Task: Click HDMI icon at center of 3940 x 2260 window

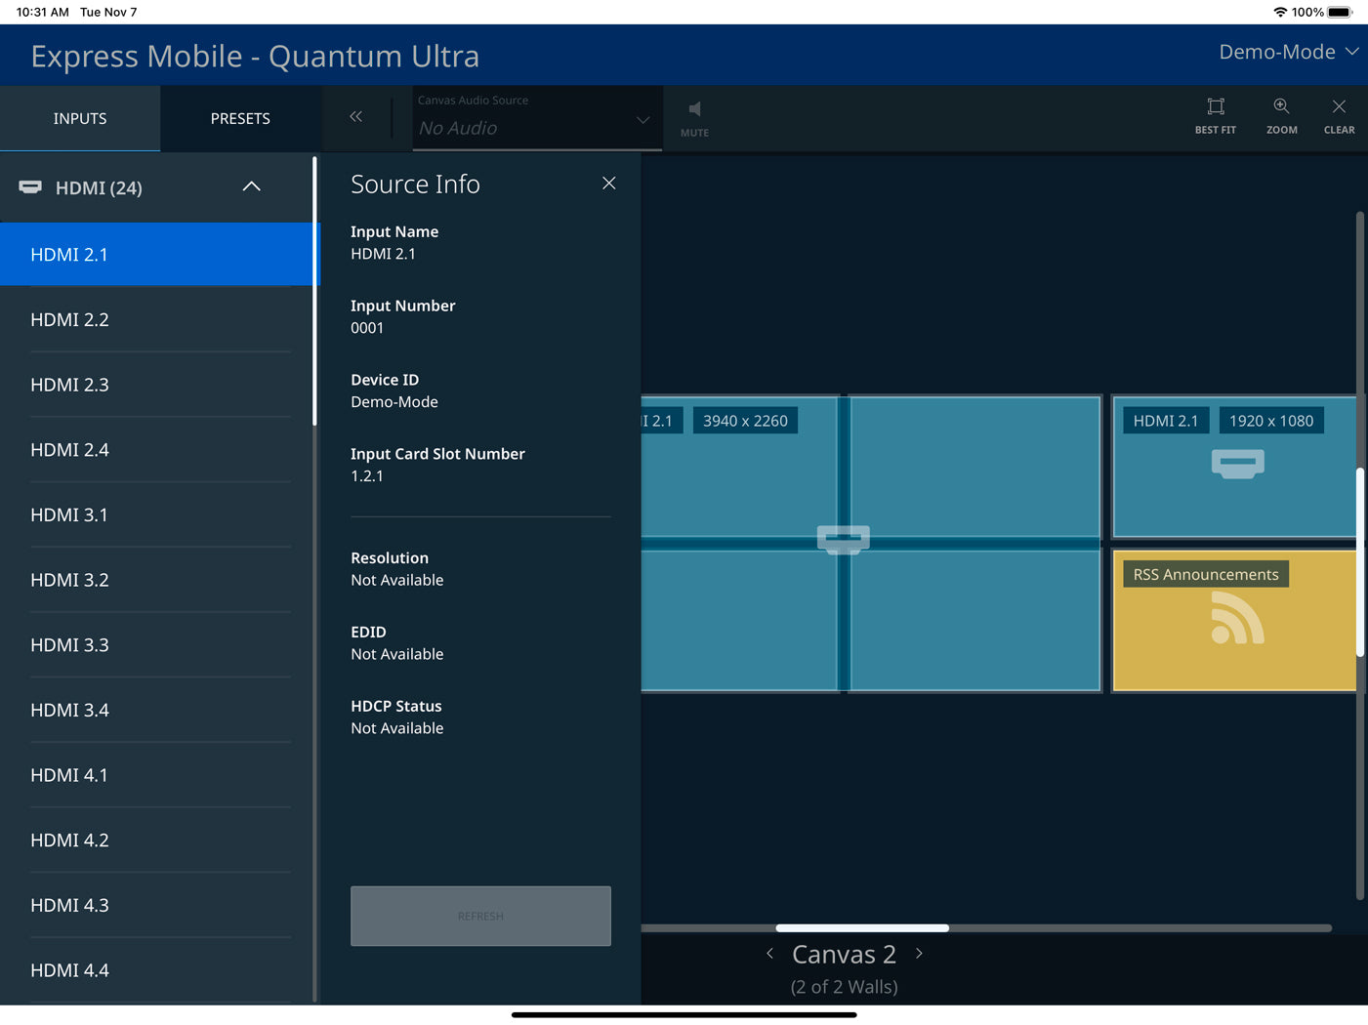Action: [x=843, y=539]
